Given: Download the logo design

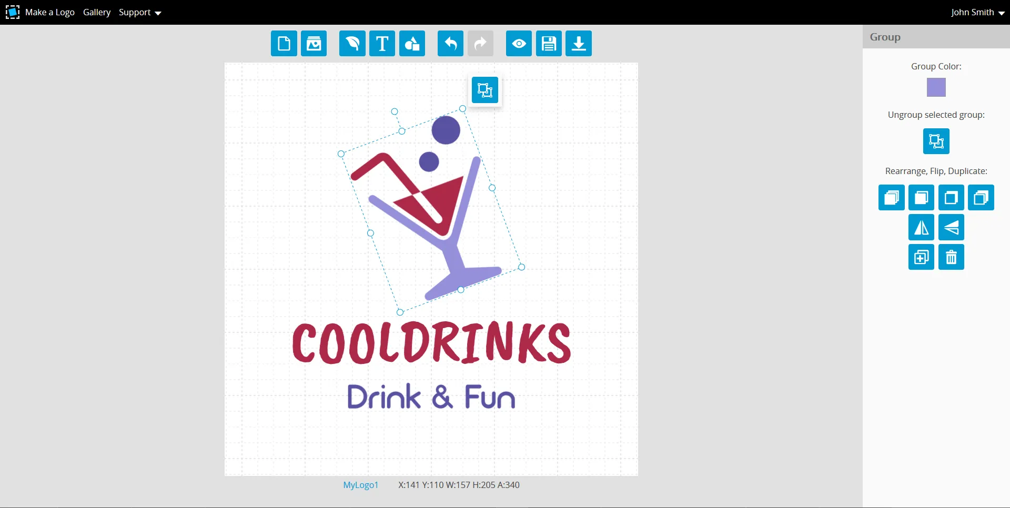Looking at the screenshot, I should pyautogui.click(x=578, y=44).
